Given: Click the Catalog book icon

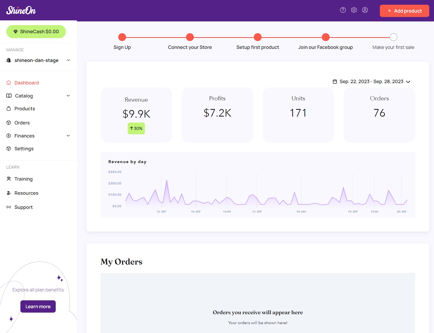Looking at the screenshot, I should 9,96.
